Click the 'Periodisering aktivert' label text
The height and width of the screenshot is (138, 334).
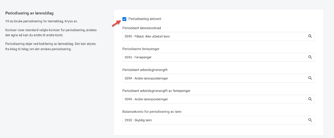[x=145, y=19]
